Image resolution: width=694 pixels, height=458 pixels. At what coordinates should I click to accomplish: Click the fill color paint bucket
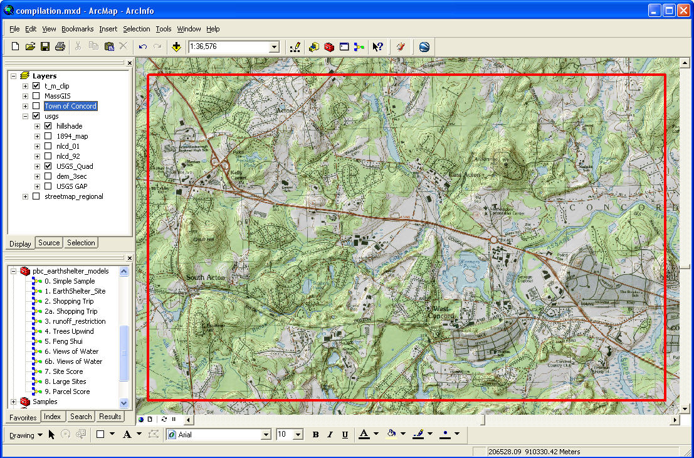(392, 434)
